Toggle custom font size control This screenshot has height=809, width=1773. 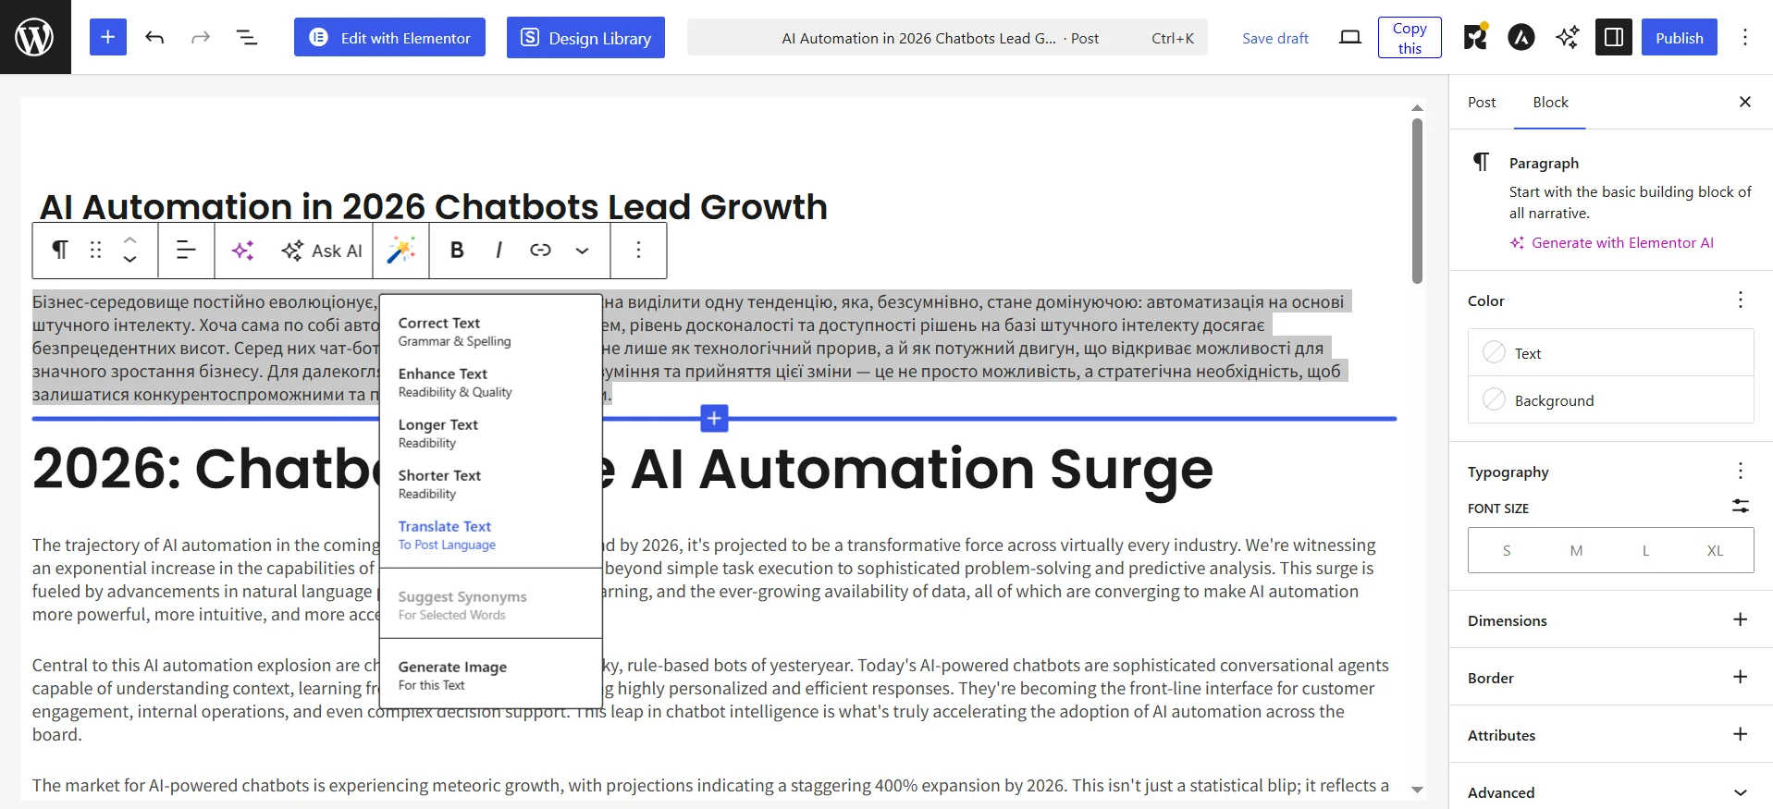(1740, 506)
